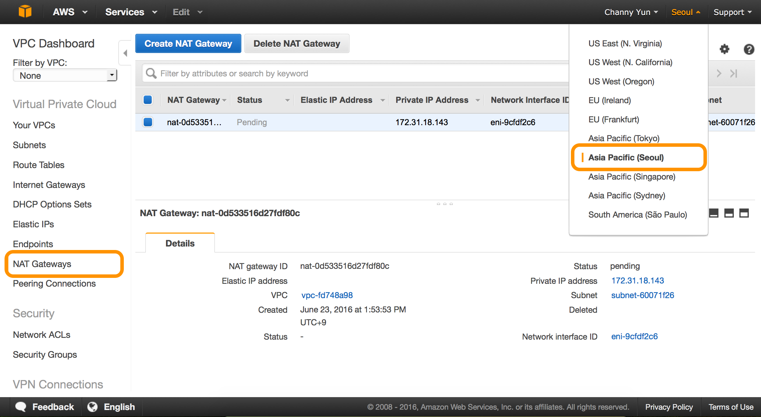Open the settings gear icon
The height and width of the screenshot is (417, 761).
(724, 49)
